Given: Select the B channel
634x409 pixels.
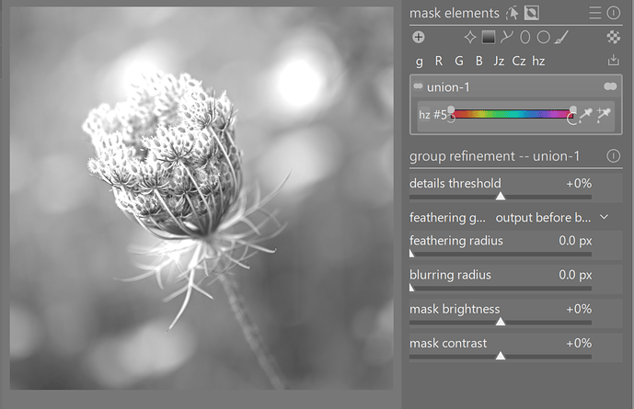Looking at the screenshot, I should (x=479, y=61).
